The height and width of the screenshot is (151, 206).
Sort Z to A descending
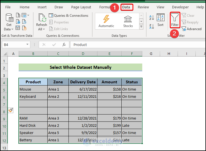coord(152,26)
